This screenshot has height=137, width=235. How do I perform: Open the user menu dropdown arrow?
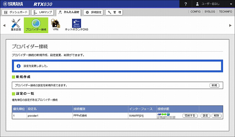click(x=231, y=4)
